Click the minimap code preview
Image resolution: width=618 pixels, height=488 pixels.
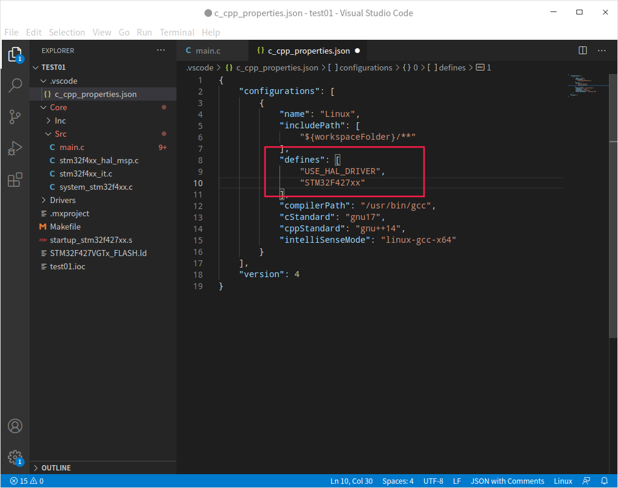click(x=583, y=85)
